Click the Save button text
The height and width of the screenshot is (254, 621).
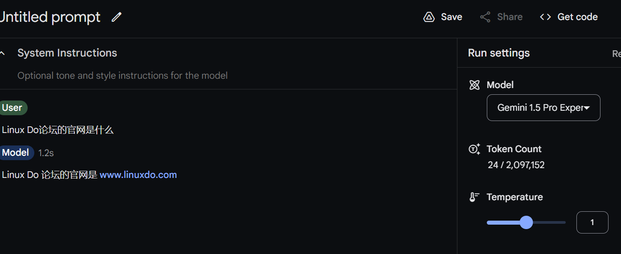tap(452, 17)
